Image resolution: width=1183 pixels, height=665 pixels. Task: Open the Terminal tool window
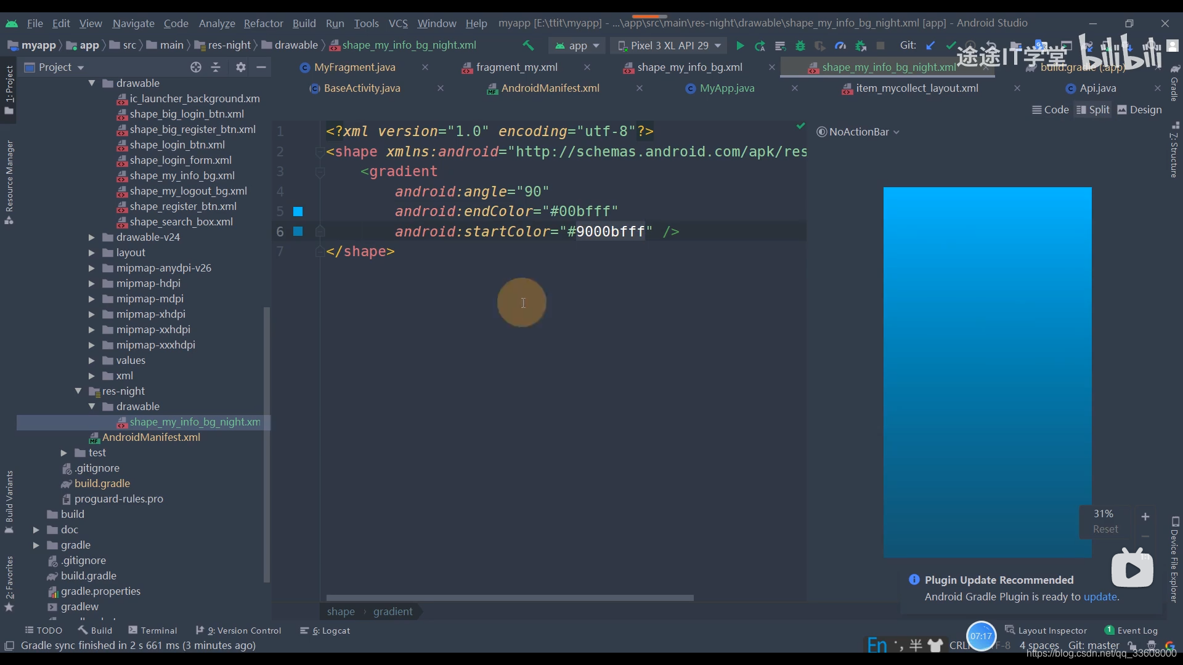point(152,631)
